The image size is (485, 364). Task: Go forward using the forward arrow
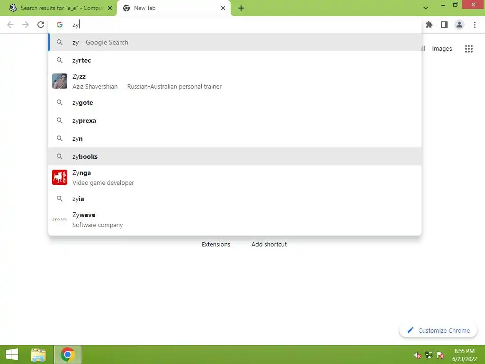tap(26, 25)
